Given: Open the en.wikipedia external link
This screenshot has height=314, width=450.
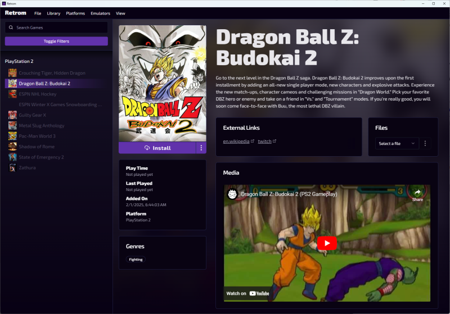Looking at the screenshot, I should pos(236,141).
